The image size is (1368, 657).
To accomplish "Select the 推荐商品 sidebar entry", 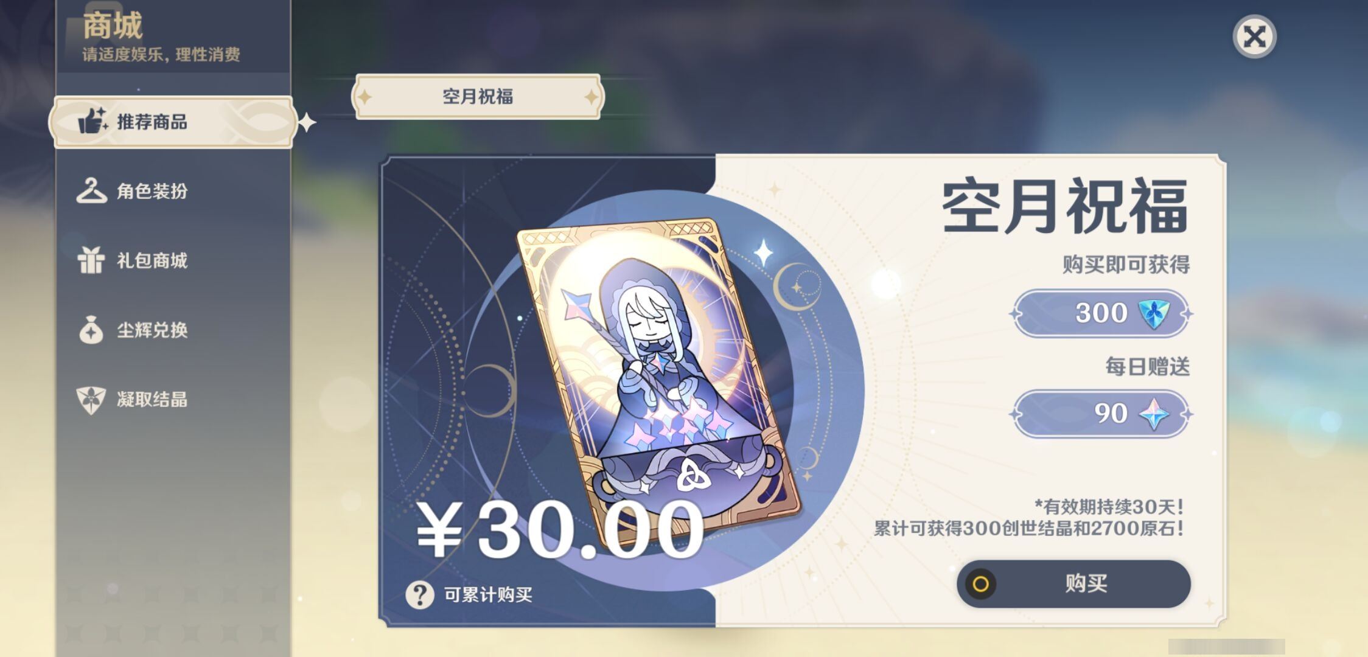I will (173, 122).
